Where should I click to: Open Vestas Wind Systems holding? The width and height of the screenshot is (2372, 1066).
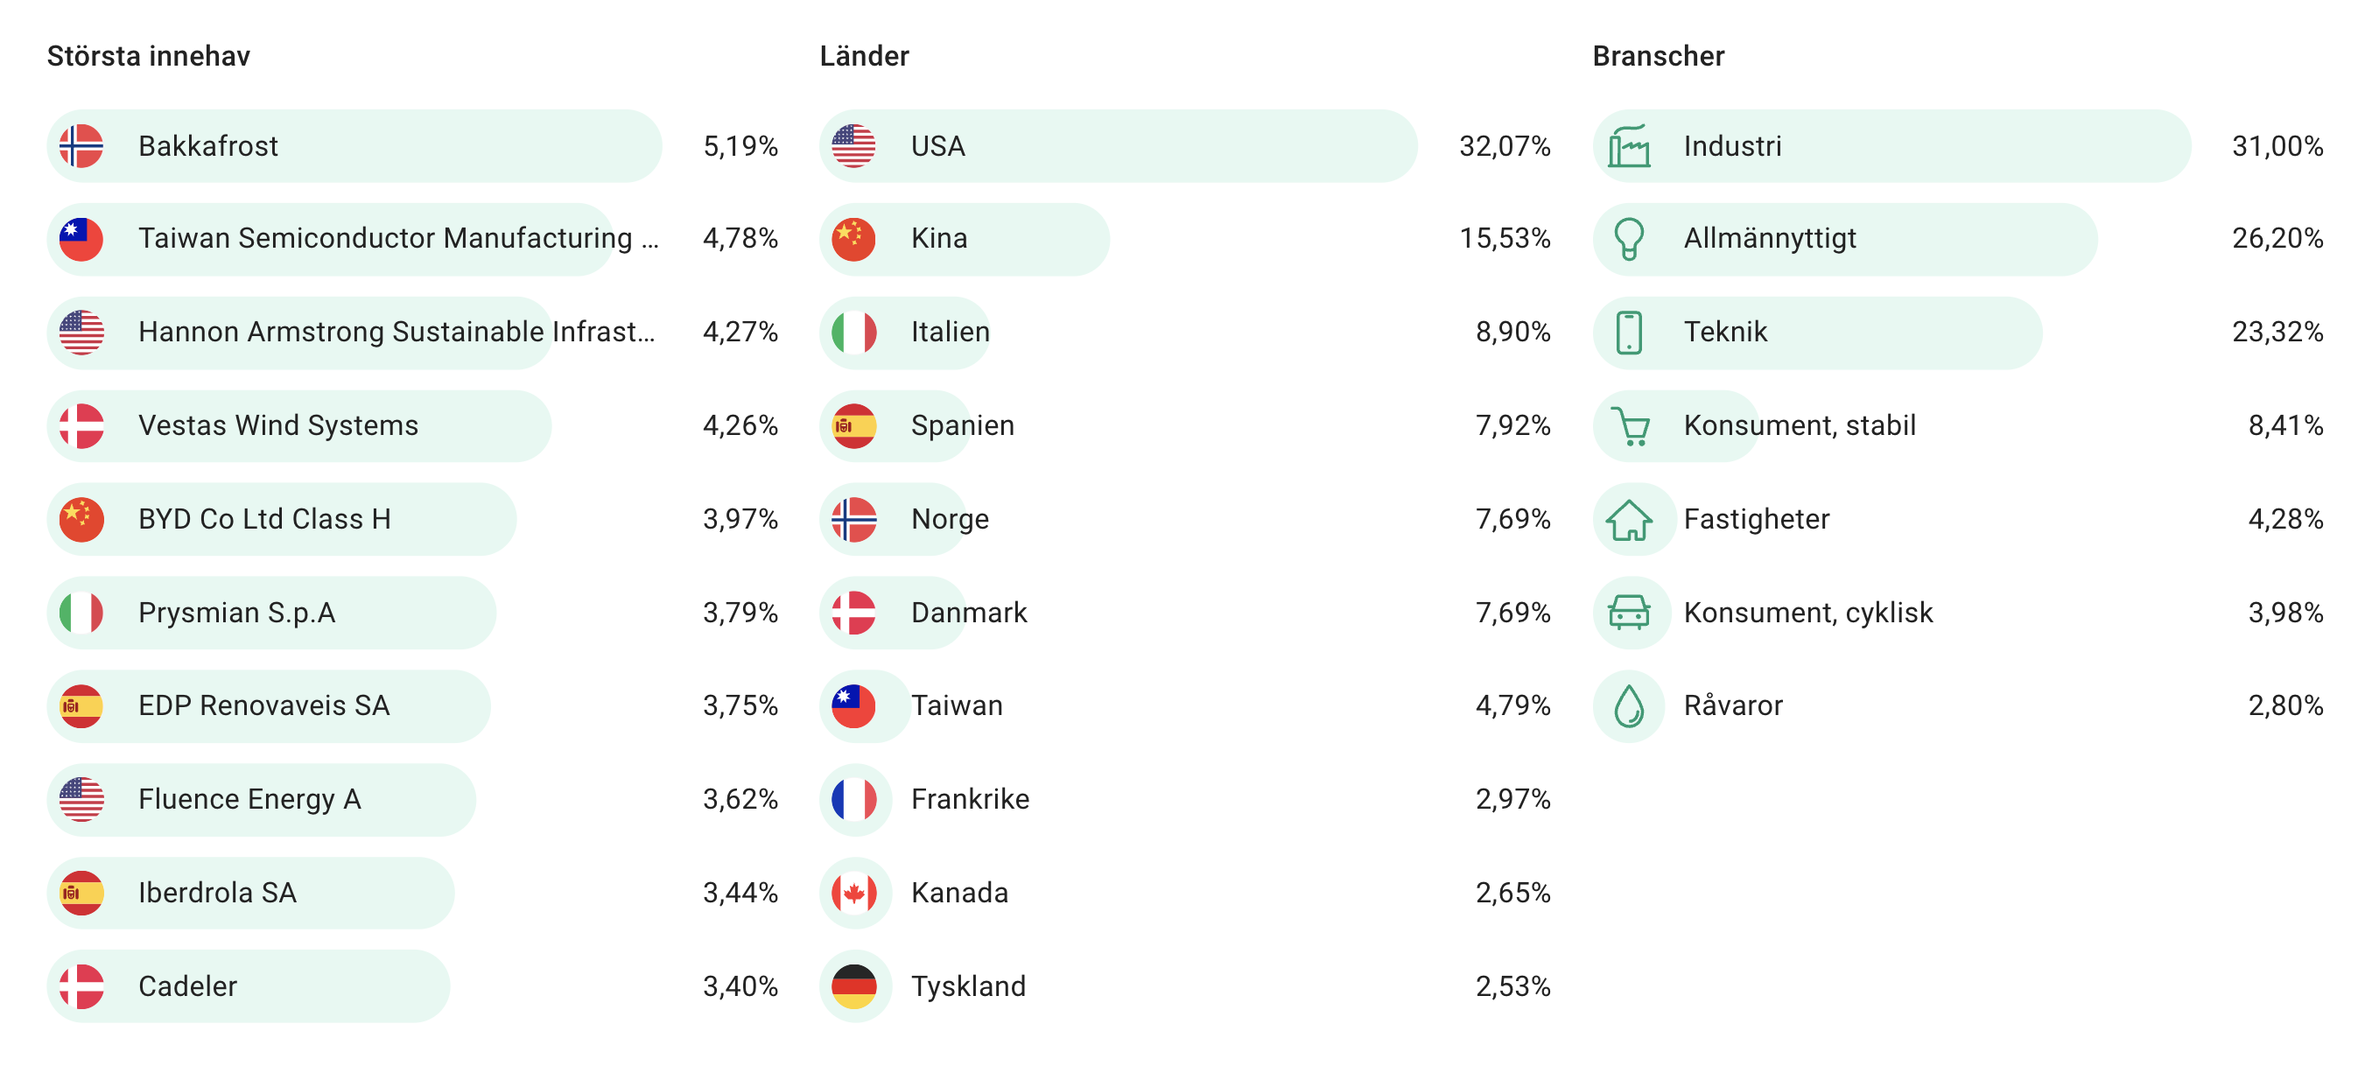pyautogui.click(x=278, y=426)
